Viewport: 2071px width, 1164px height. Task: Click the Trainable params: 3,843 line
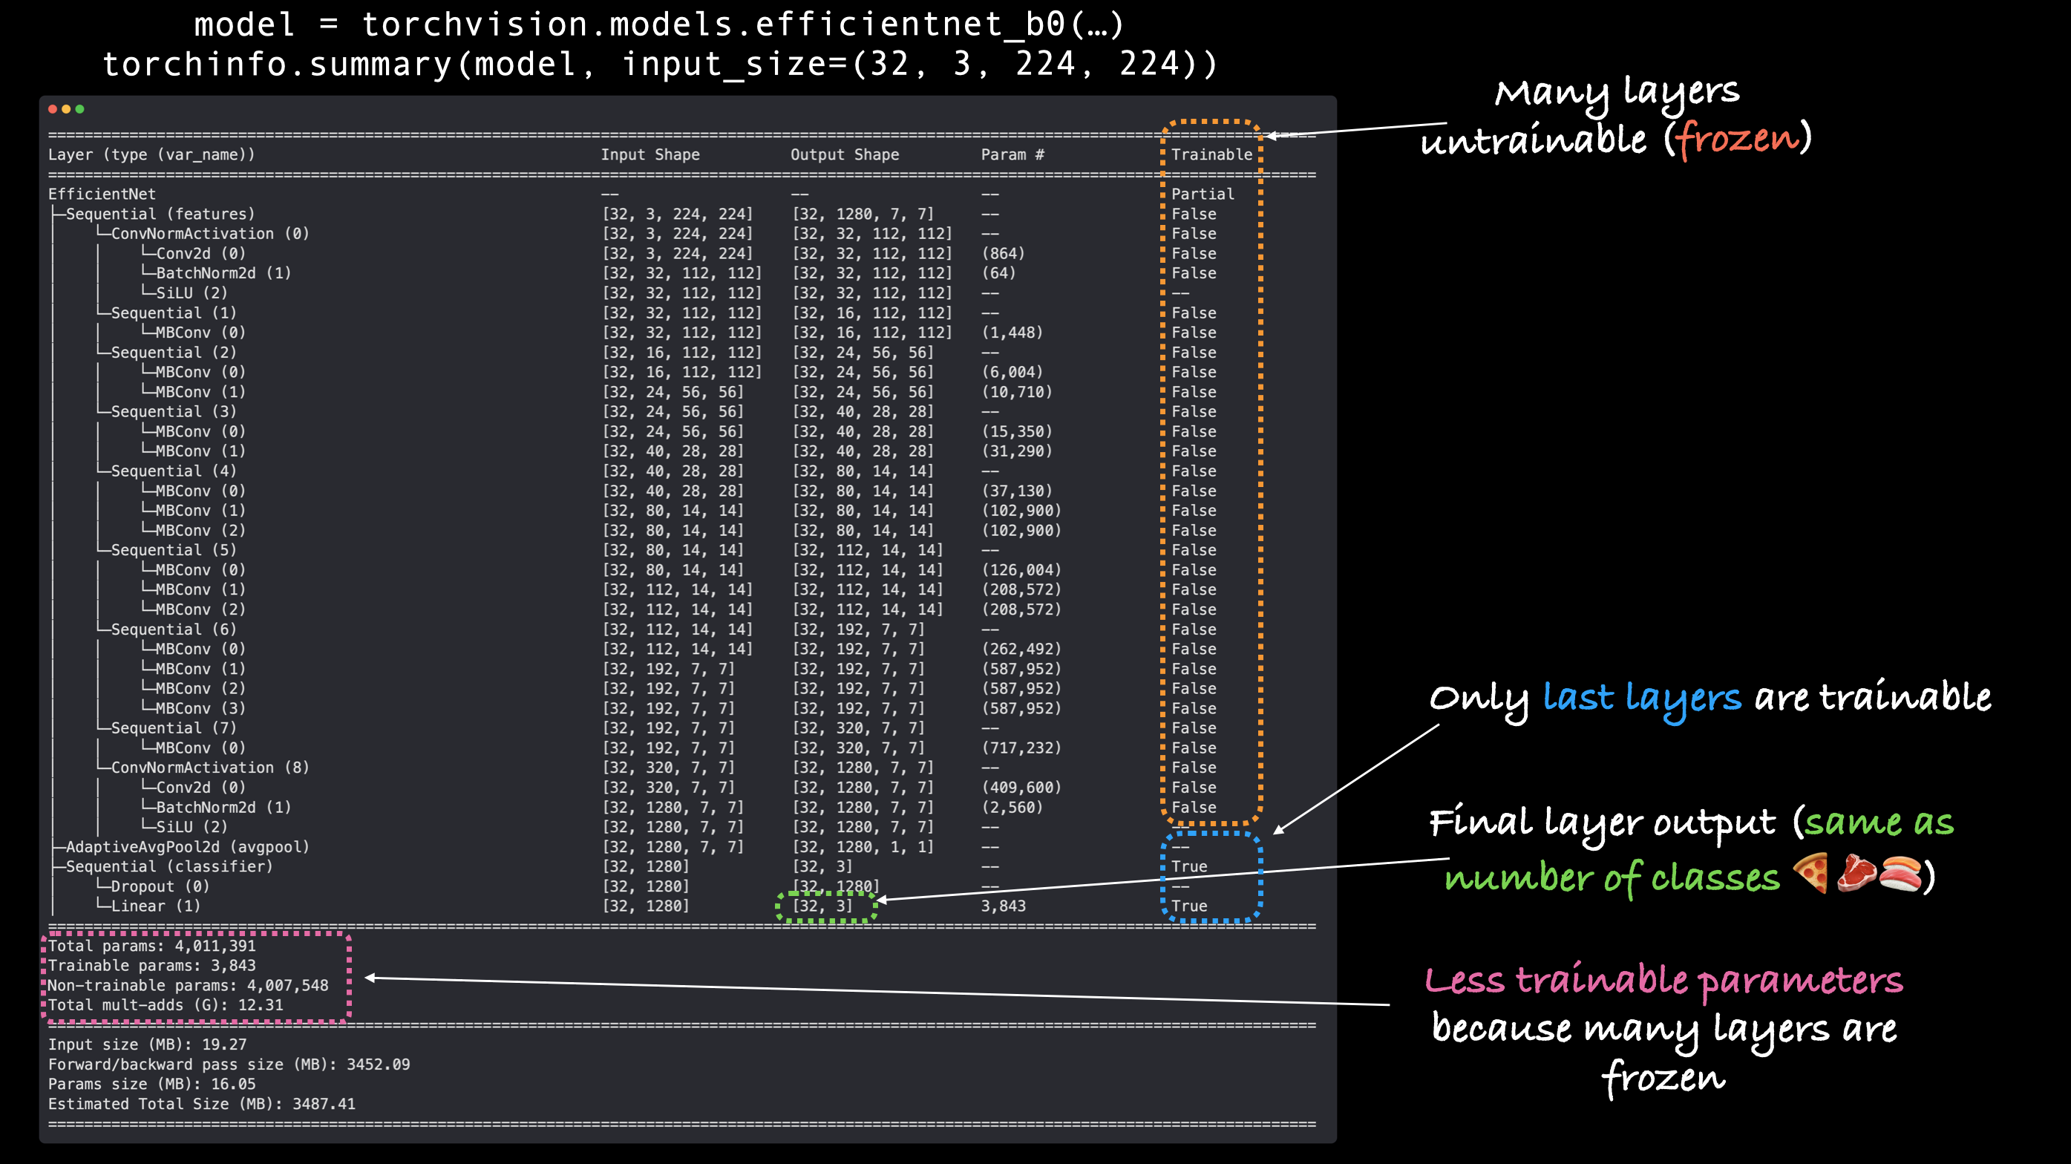(151, 966)
